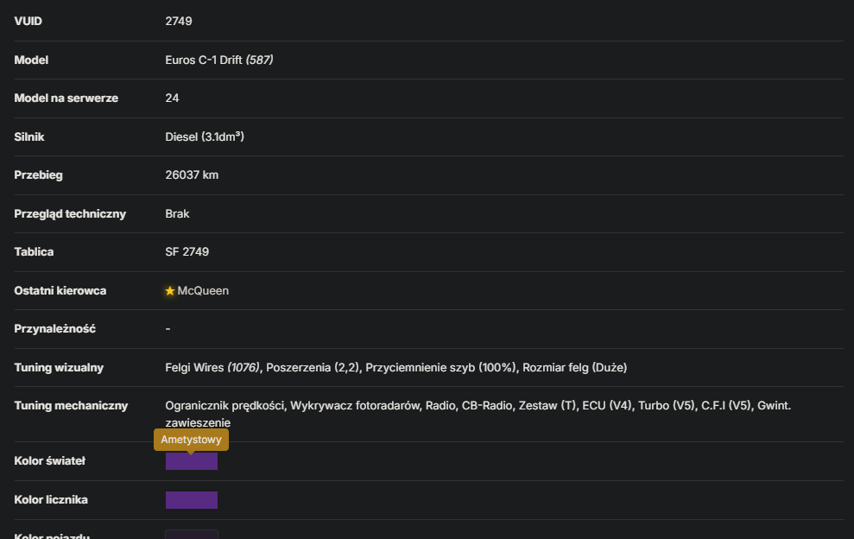The image size is (854, 539).
Task: Select the Brak inspection value
Action: 177,213
